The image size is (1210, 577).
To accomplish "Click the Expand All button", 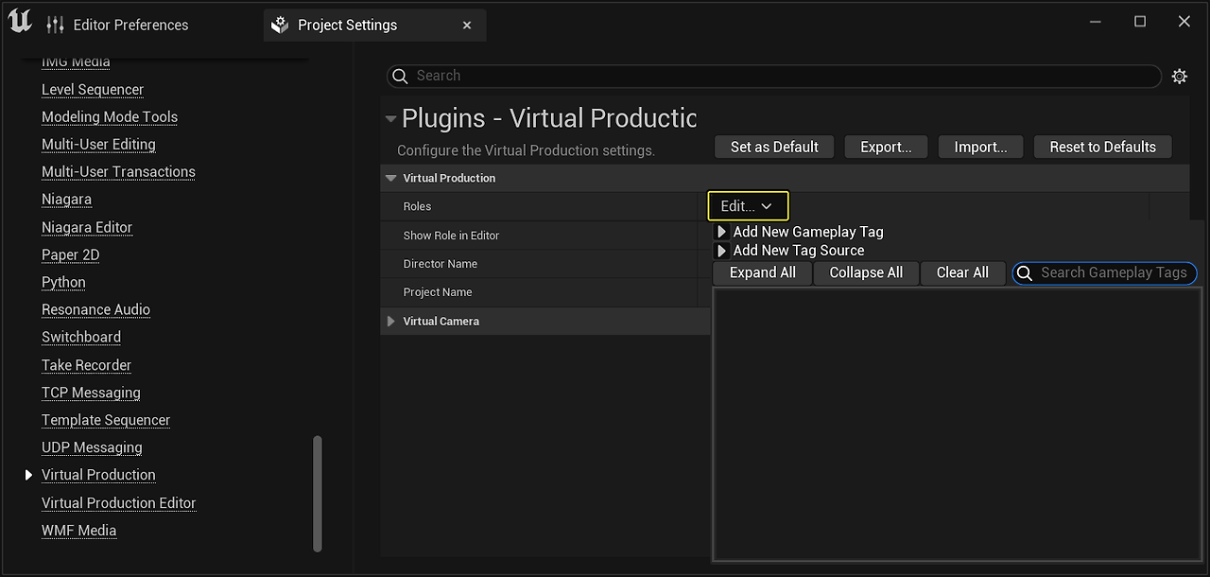I will (763, 272).
